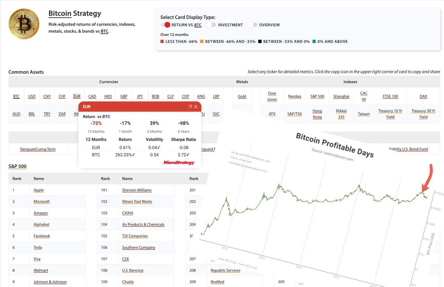444x287 pixels.
Task: Select the BOB currency ticker
Action: [x=155, y=96]
